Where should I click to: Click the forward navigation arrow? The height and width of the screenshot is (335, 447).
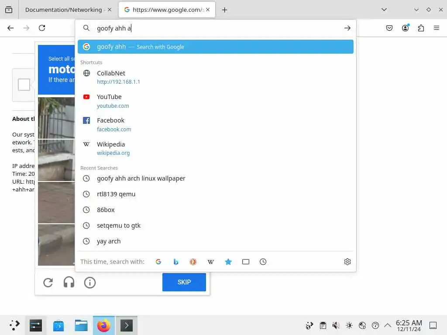pos(26,28)
